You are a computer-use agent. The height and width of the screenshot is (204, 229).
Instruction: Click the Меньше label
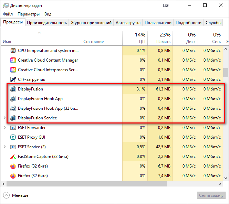(20, 195)
